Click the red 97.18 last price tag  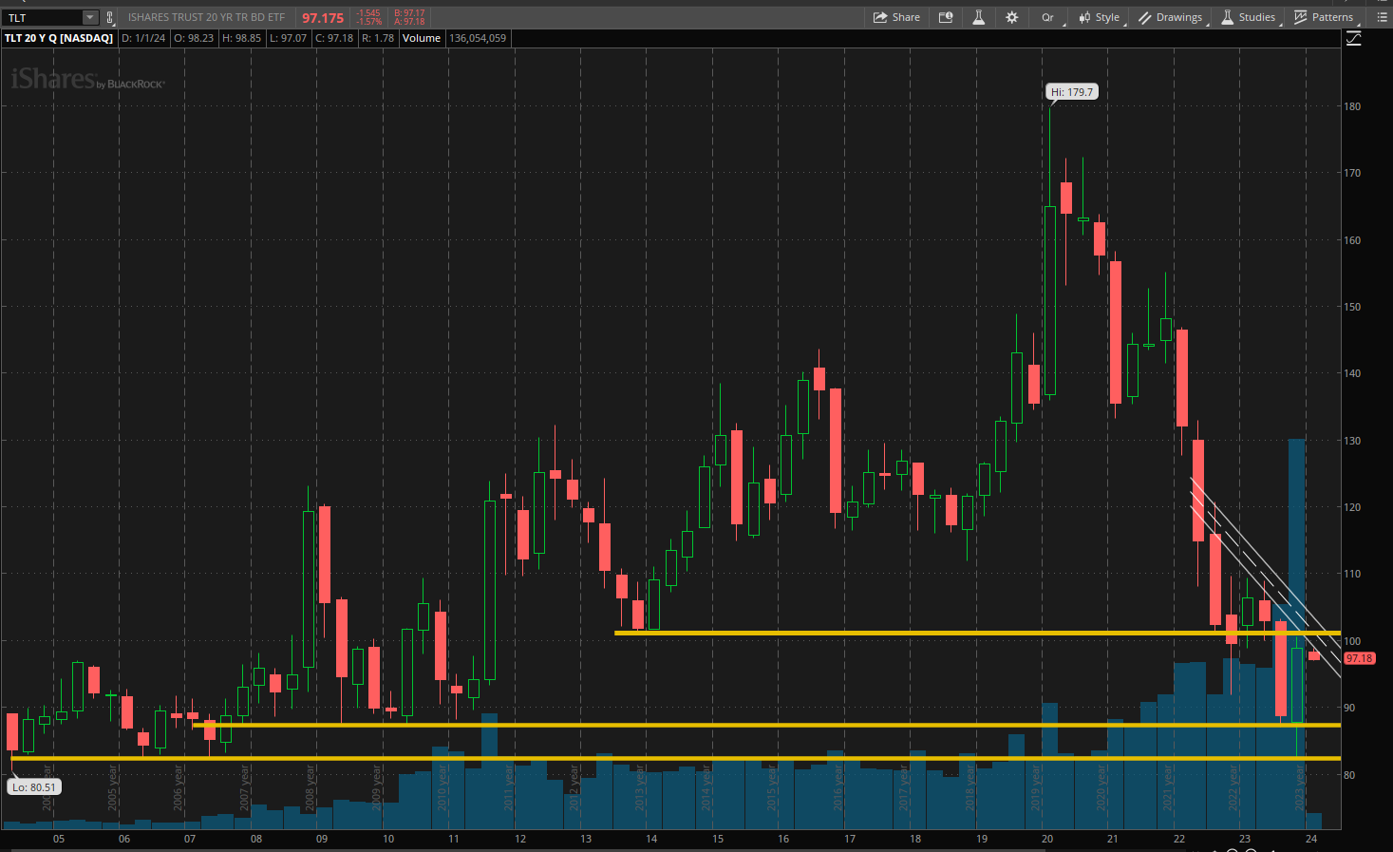click(1359, 658)
